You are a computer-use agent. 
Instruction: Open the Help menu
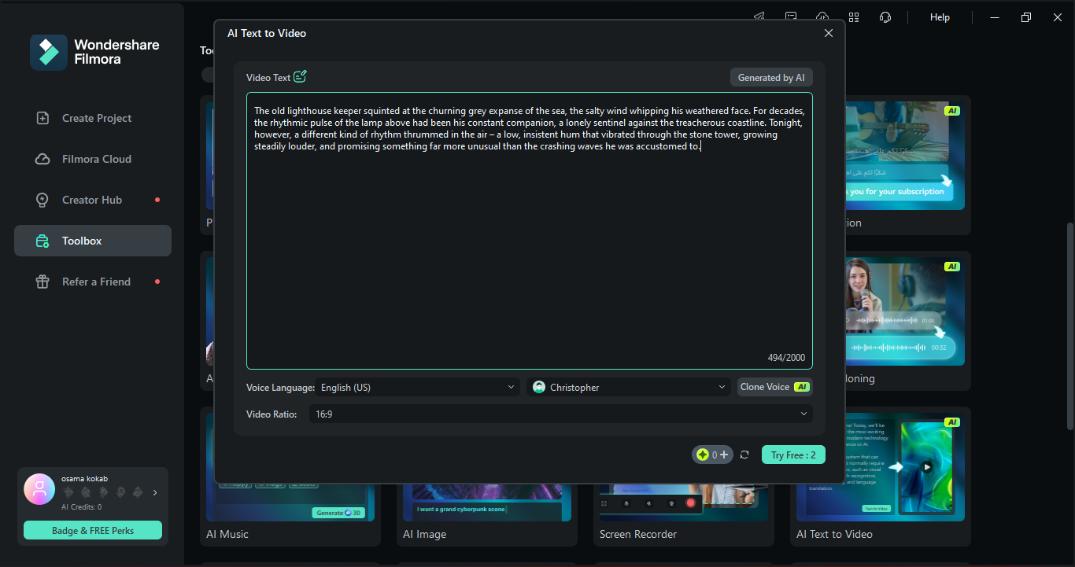pos(940,17)
